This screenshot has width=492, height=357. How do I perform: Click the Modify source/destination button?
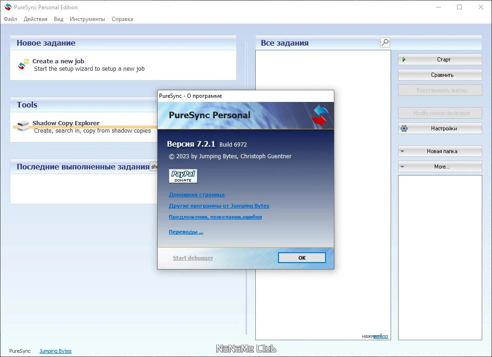click(x=440, y=113)
